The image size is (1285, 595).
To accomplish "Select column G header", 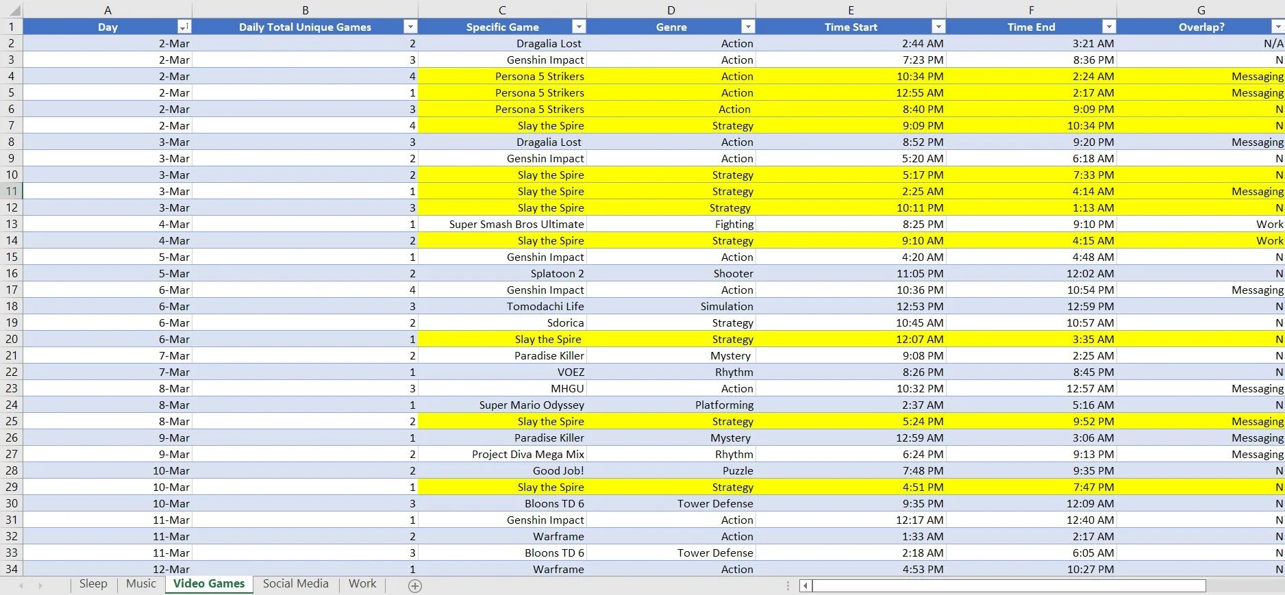I will click(x=1201, y=10).
